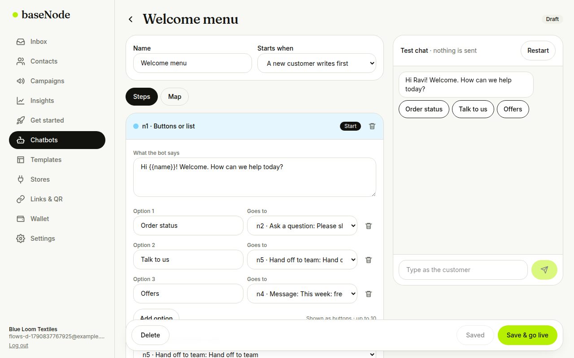Click the Campaigns megaphone icon
The image size is (574, 358).
coord(21,81)
